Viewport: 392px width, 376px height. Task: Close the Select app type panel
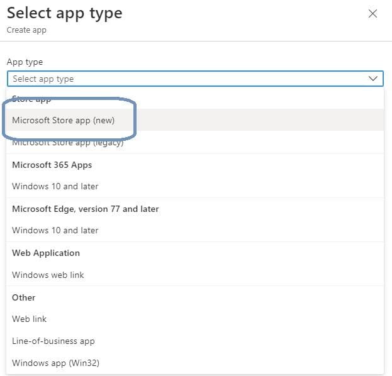click(372, 14)
